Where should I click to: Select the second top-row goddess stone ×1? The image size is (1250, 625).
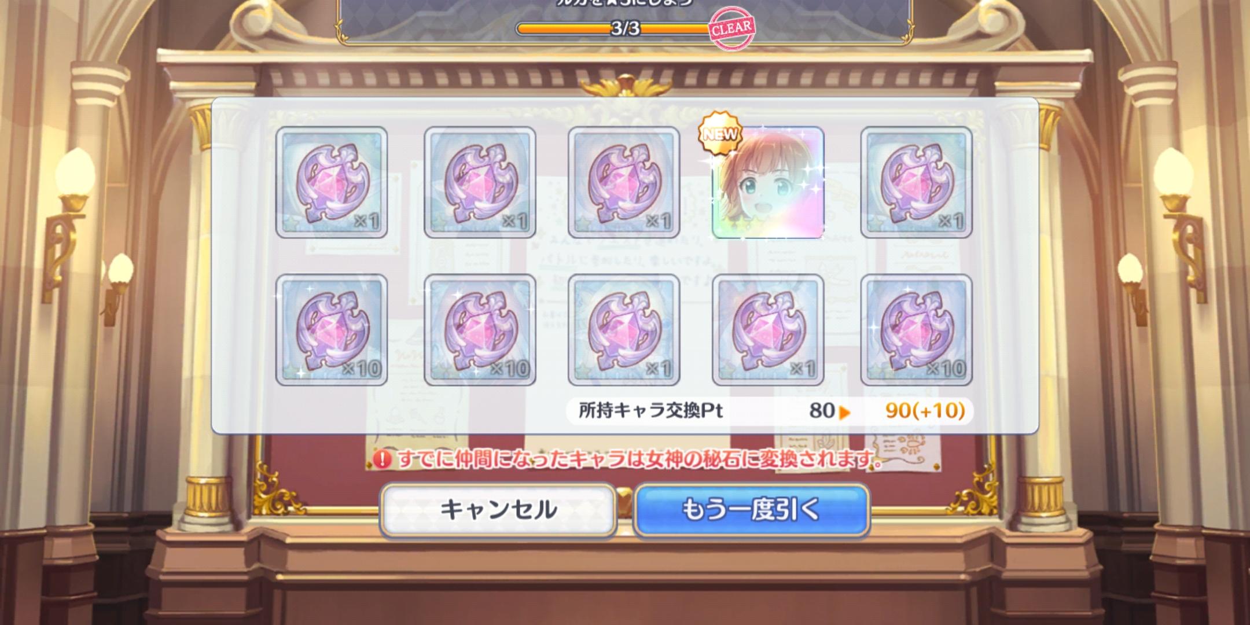pyautogui.click(x=480, y=182)
